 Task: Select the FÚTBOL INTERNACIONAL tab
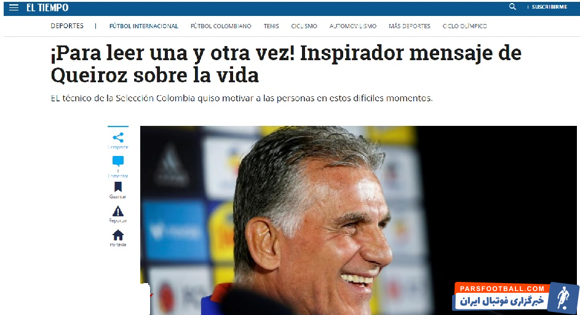point(143,26)
